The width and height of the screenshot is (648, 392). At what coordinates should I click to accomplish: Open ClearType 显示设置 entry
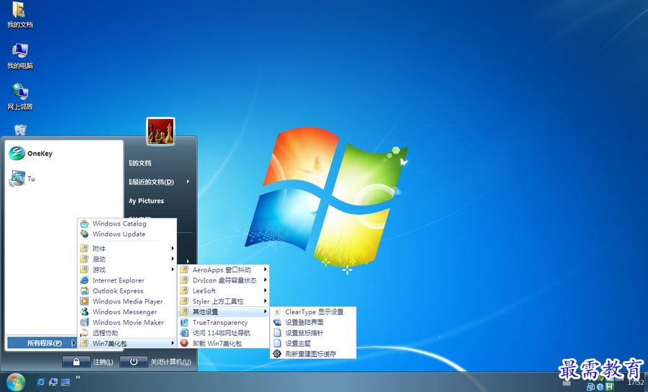point(313,312)
